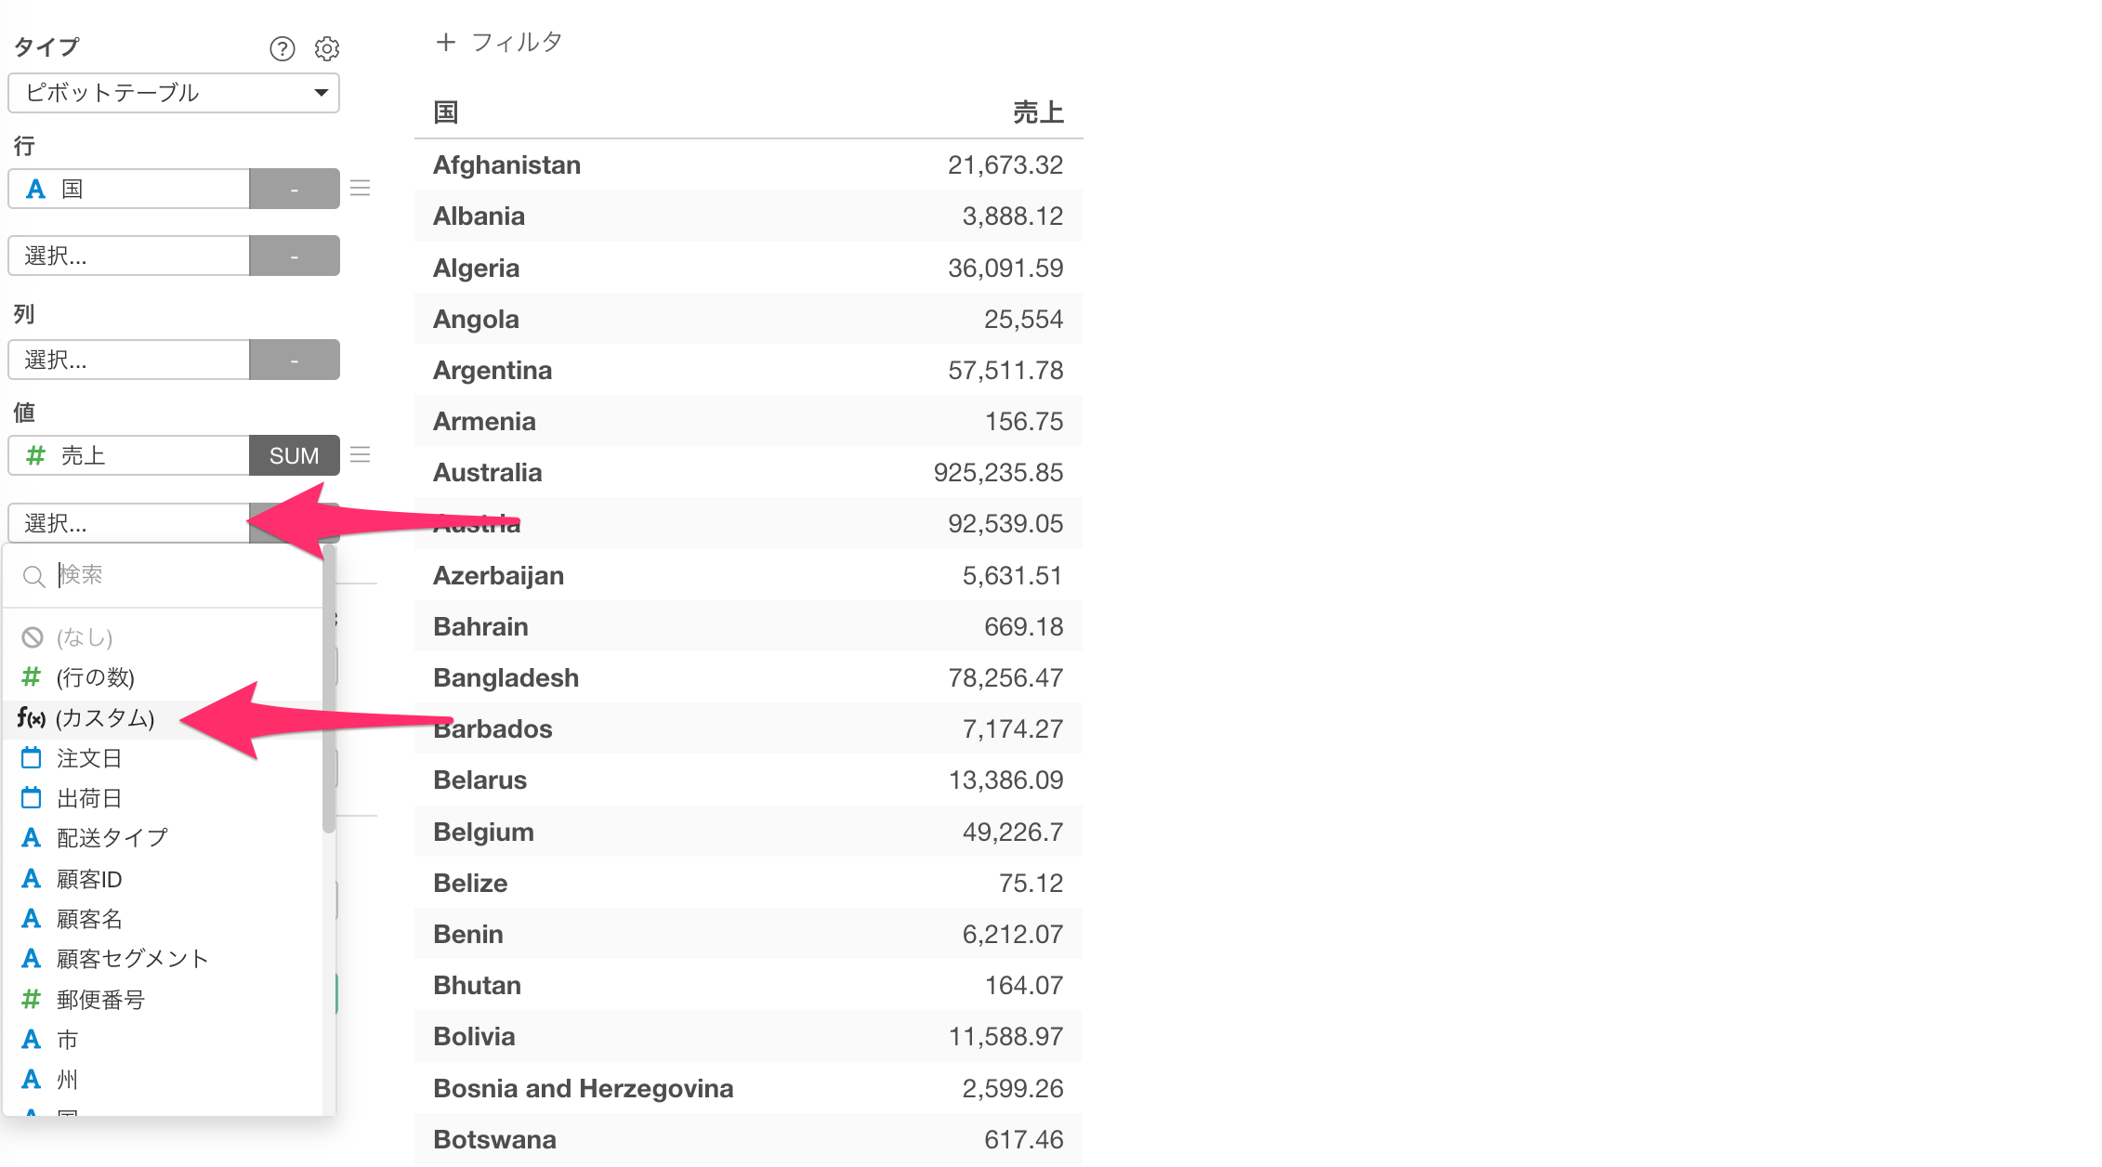Select (行の数) row count option
Image resolution: width=2102 pixels, height=1167 pixels.
click(95, 677)
